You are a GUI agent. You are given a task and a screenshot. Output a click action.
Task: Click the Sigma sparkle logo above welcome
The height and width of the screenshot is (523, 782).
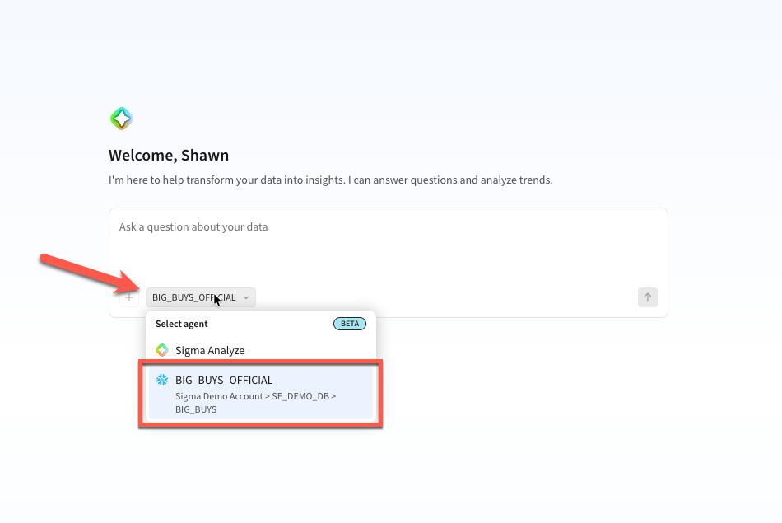pos(122,119)
